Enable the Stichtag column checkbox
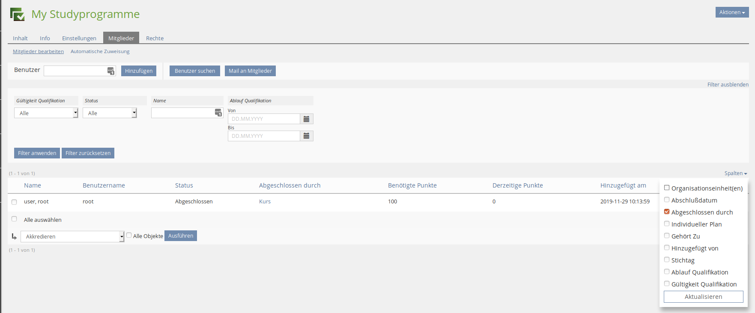Screen dimensions: 755x313 (667, 260)
